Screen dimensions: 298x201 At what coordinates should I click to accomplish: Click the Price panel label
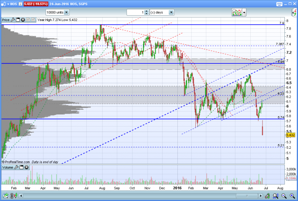coord(6,20)
